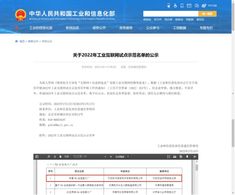Click the 首页 breadcrumb link

click(x=22, y=41)
